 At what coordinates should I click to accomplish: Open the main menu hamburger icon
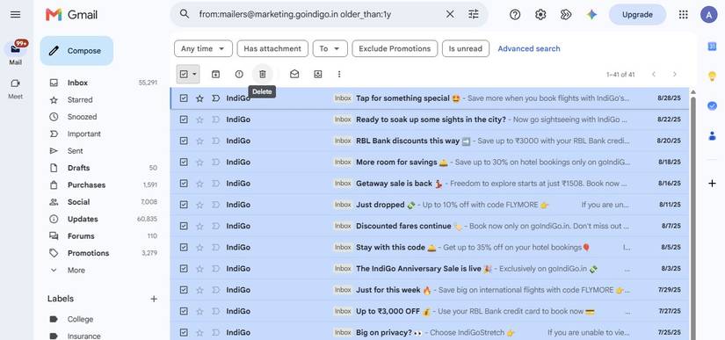(15, 14)
